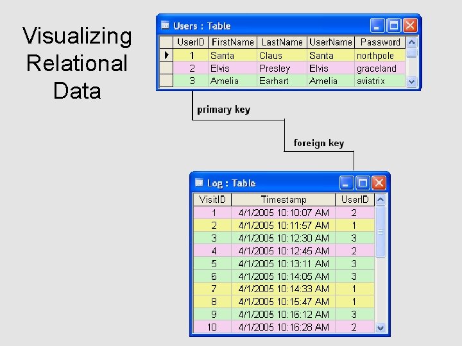Viewport: 462px width, 346px height.
Task: Select the Password column header
Action: 380,42
